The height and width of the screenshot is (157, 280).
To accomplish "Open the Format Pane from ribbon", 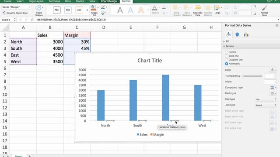I will (x=264, y=10).
